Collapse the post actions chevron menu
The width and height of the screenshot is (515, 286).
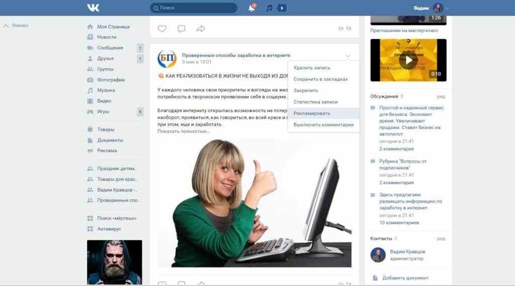click(x=348, y=56)
